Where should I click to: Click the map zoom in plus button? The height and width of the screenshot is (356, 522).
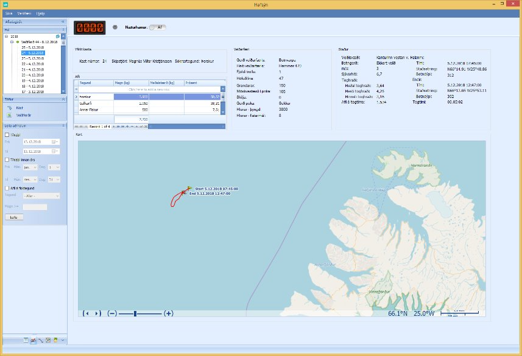(x=169, y=313)
